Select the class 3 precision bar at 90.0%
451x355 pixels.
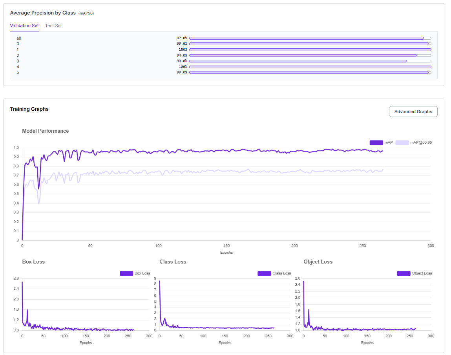(x=310, y=61)
